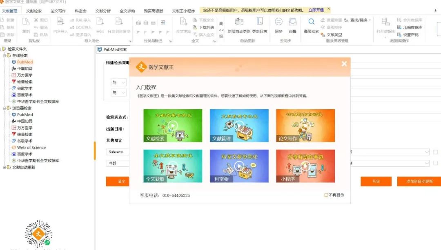Select 中国知网 under 在线检索
This screenshot has height=250, width=441.
point(25,69)
